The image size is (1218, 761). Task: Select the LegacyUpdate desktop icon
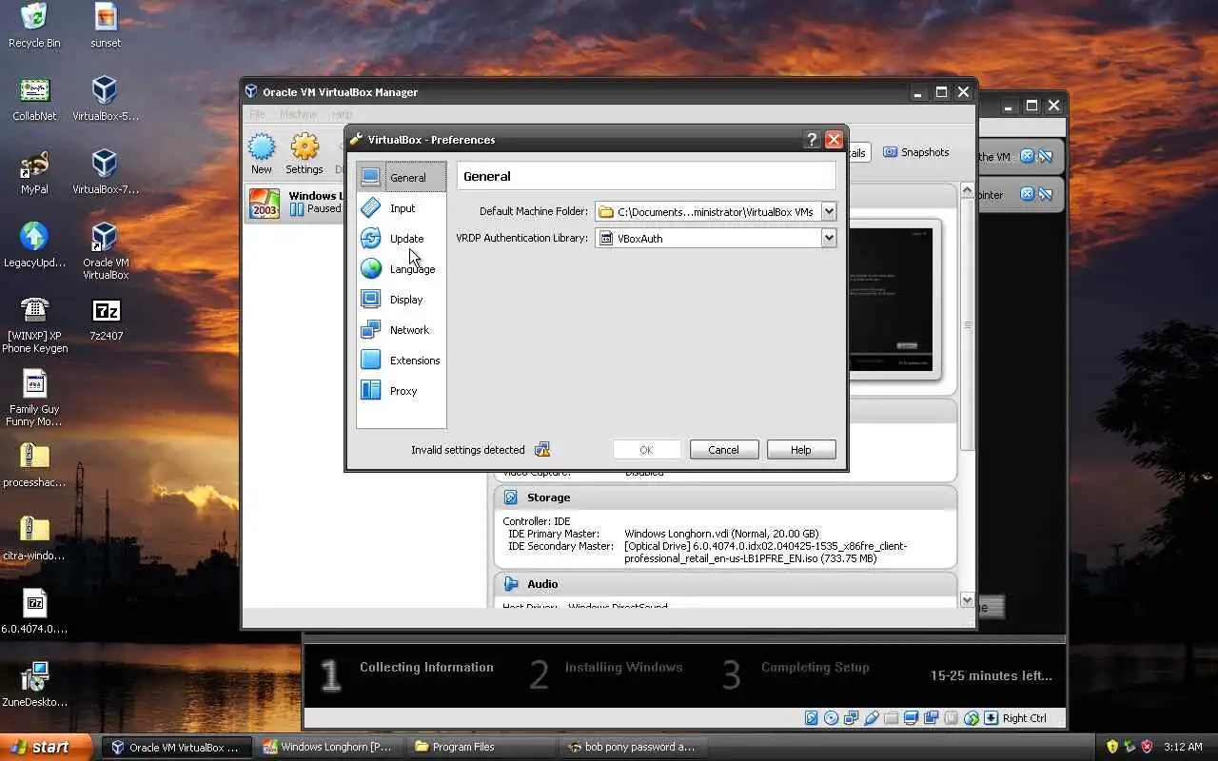click(34, 245)
